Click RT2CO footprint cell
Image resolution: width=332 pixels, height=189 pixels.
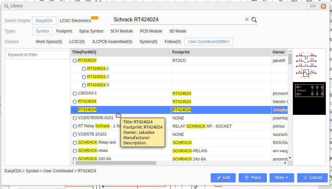(x=221, y=61)
